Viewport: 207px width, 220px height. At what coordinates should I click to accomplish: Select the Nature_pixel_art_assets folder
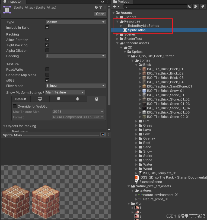(x=151, y=186)
